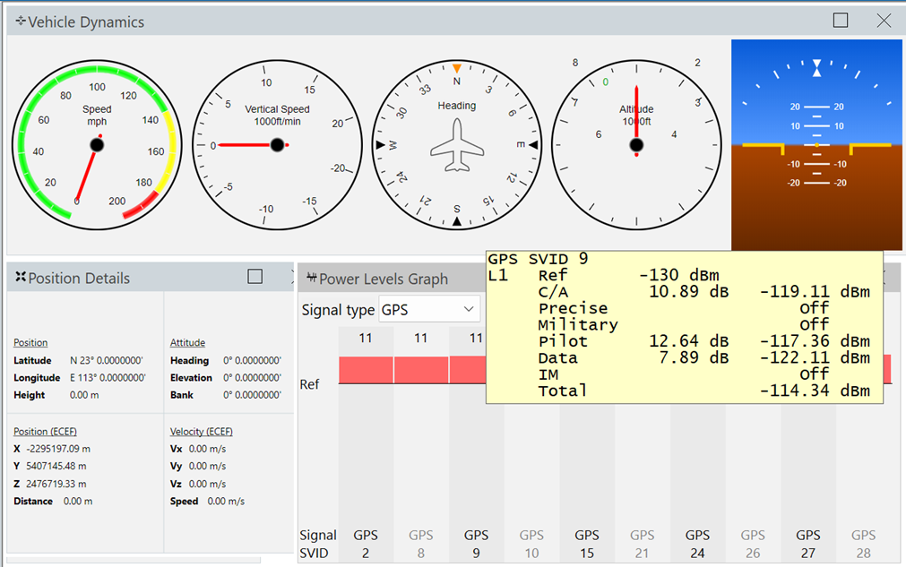Click the Vy velocity value
906x567 pixels.
(x=207, y=466)
